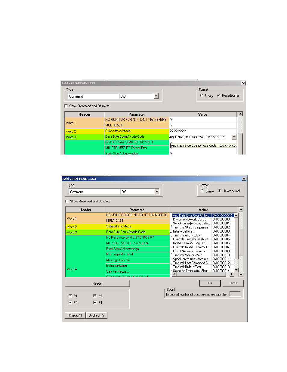Click upper table scroll up arrow

coord(240,114)
